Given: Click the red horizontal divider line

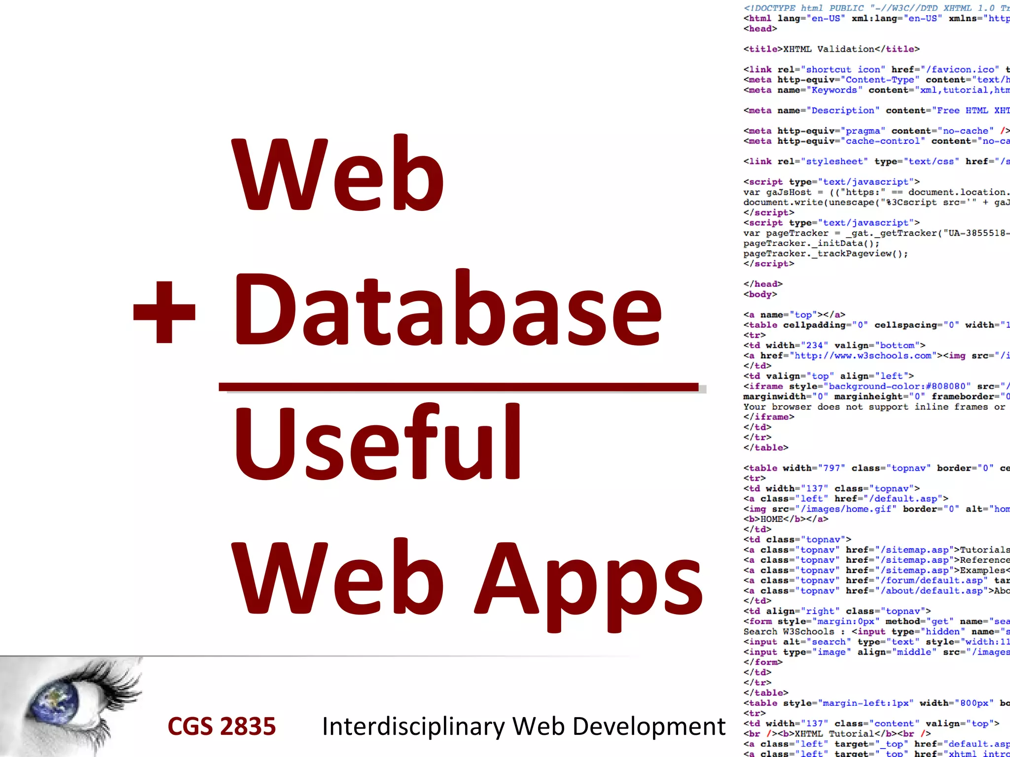Looking at the screenshot, I should [x=459, y=387].
